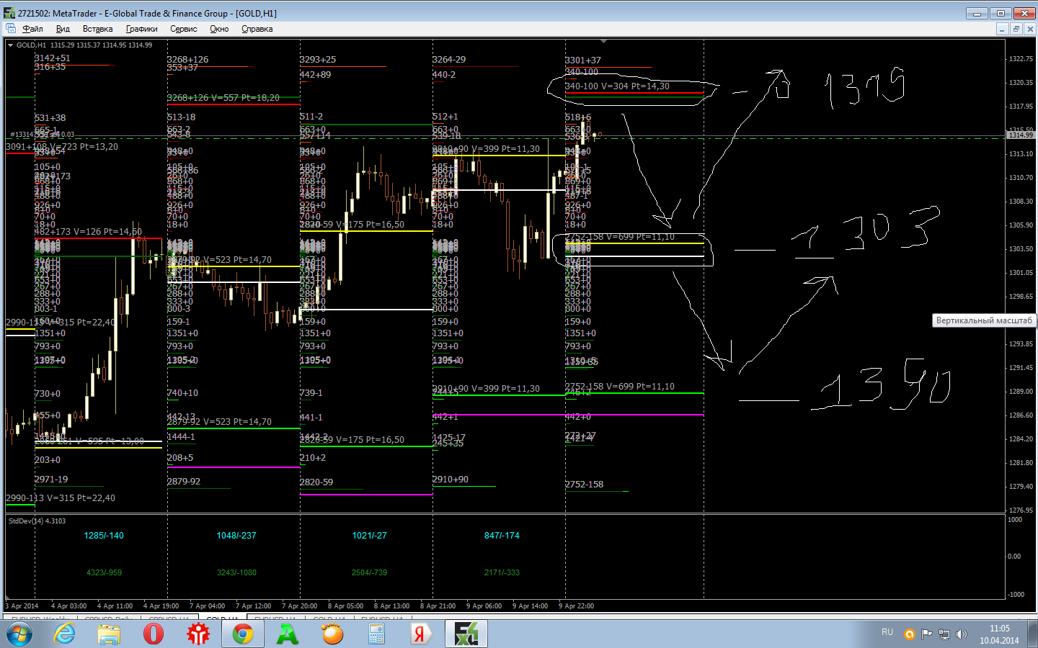Screen dimensions: 1038x648
Task: Open the volume speaker tray icon
Action: point(962,634)
